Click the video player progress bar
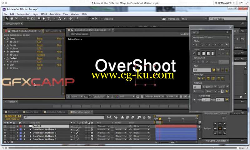250x150 pixels. pos(123,148)
